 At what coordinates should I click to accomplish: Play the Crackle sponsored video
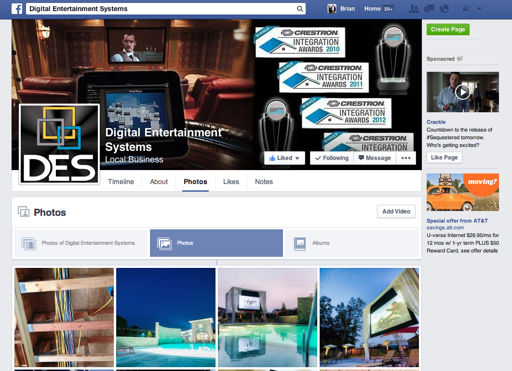coord(462,92)
